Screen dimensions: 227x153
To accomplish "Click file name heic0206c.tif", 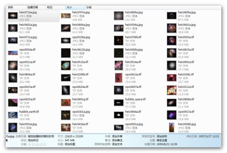I will (186, 74).
